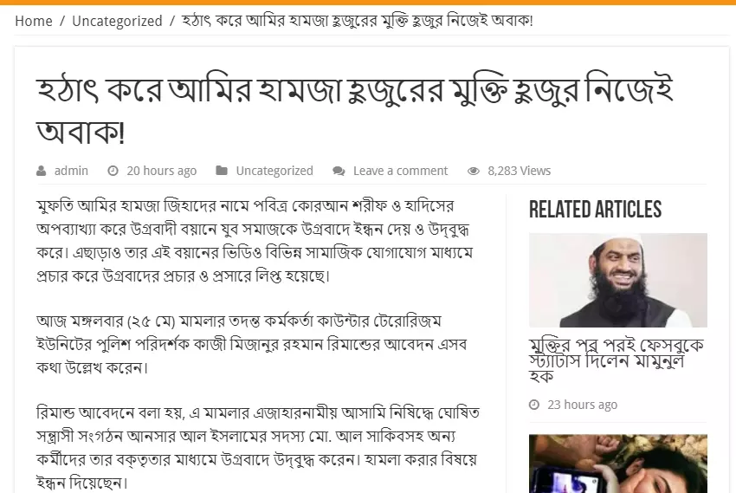The image size is (736, 493).
Task: Click the eye icon beside 8,283 Views
Action: pyautogui.click(x=474, y=171)
